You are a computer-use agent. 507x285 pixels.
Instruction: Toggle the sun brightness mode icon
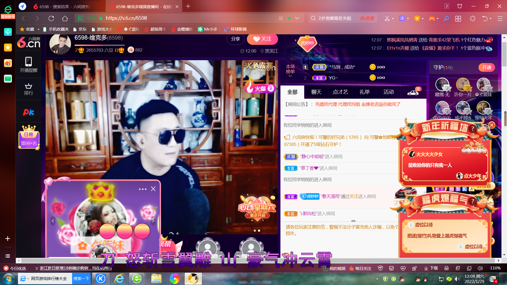473,18
